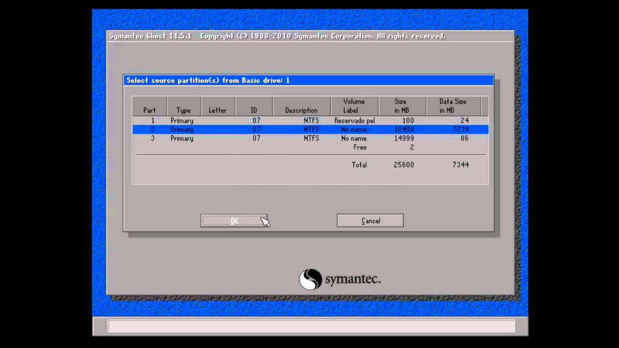Click the "Data Size in MB" column header
The image size is (619, 348).
(x=453, y=106)
